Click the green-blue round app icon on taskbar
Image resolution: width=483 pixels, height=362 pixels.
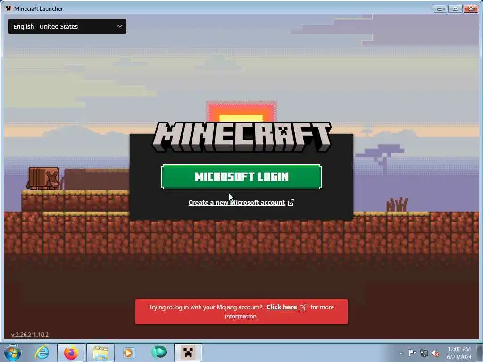158,352
